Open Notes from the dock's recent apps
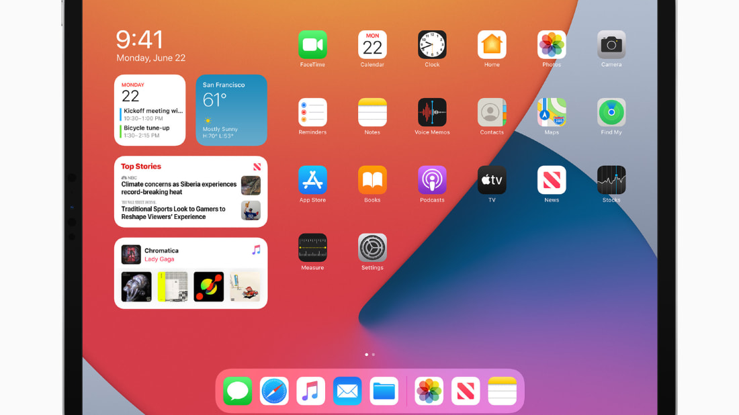Image resolution: width=739 pixels, height=415 pixels. coord(503,391)
